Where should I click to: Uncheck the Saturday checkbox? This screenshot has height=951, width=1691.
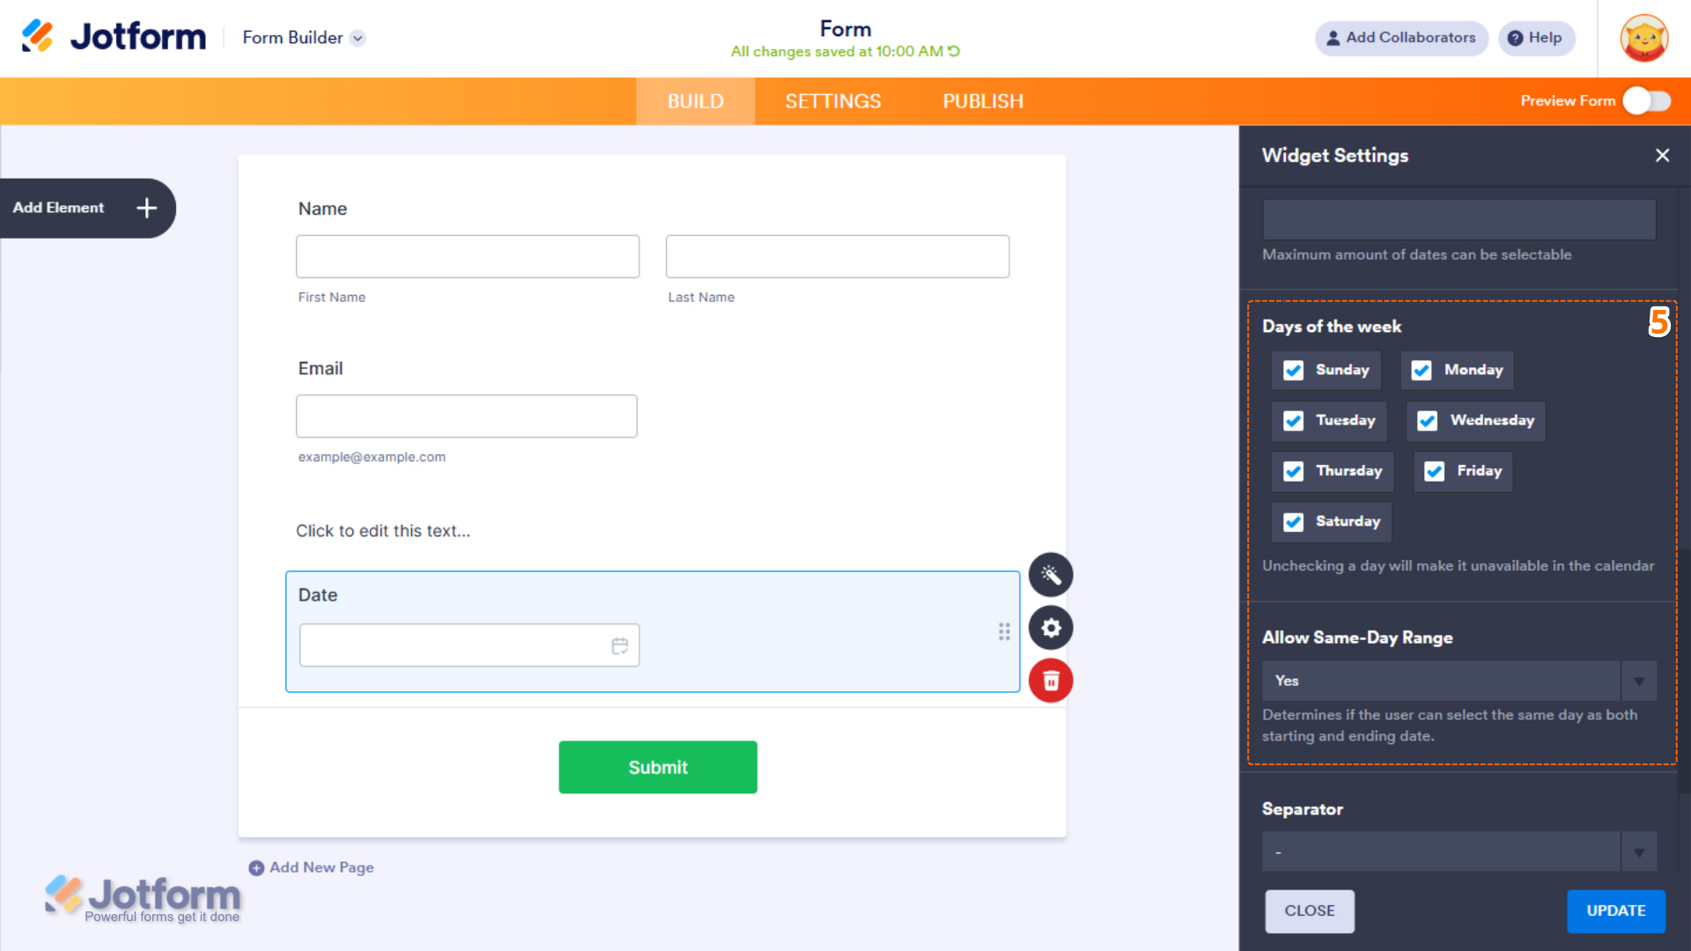1293,522
